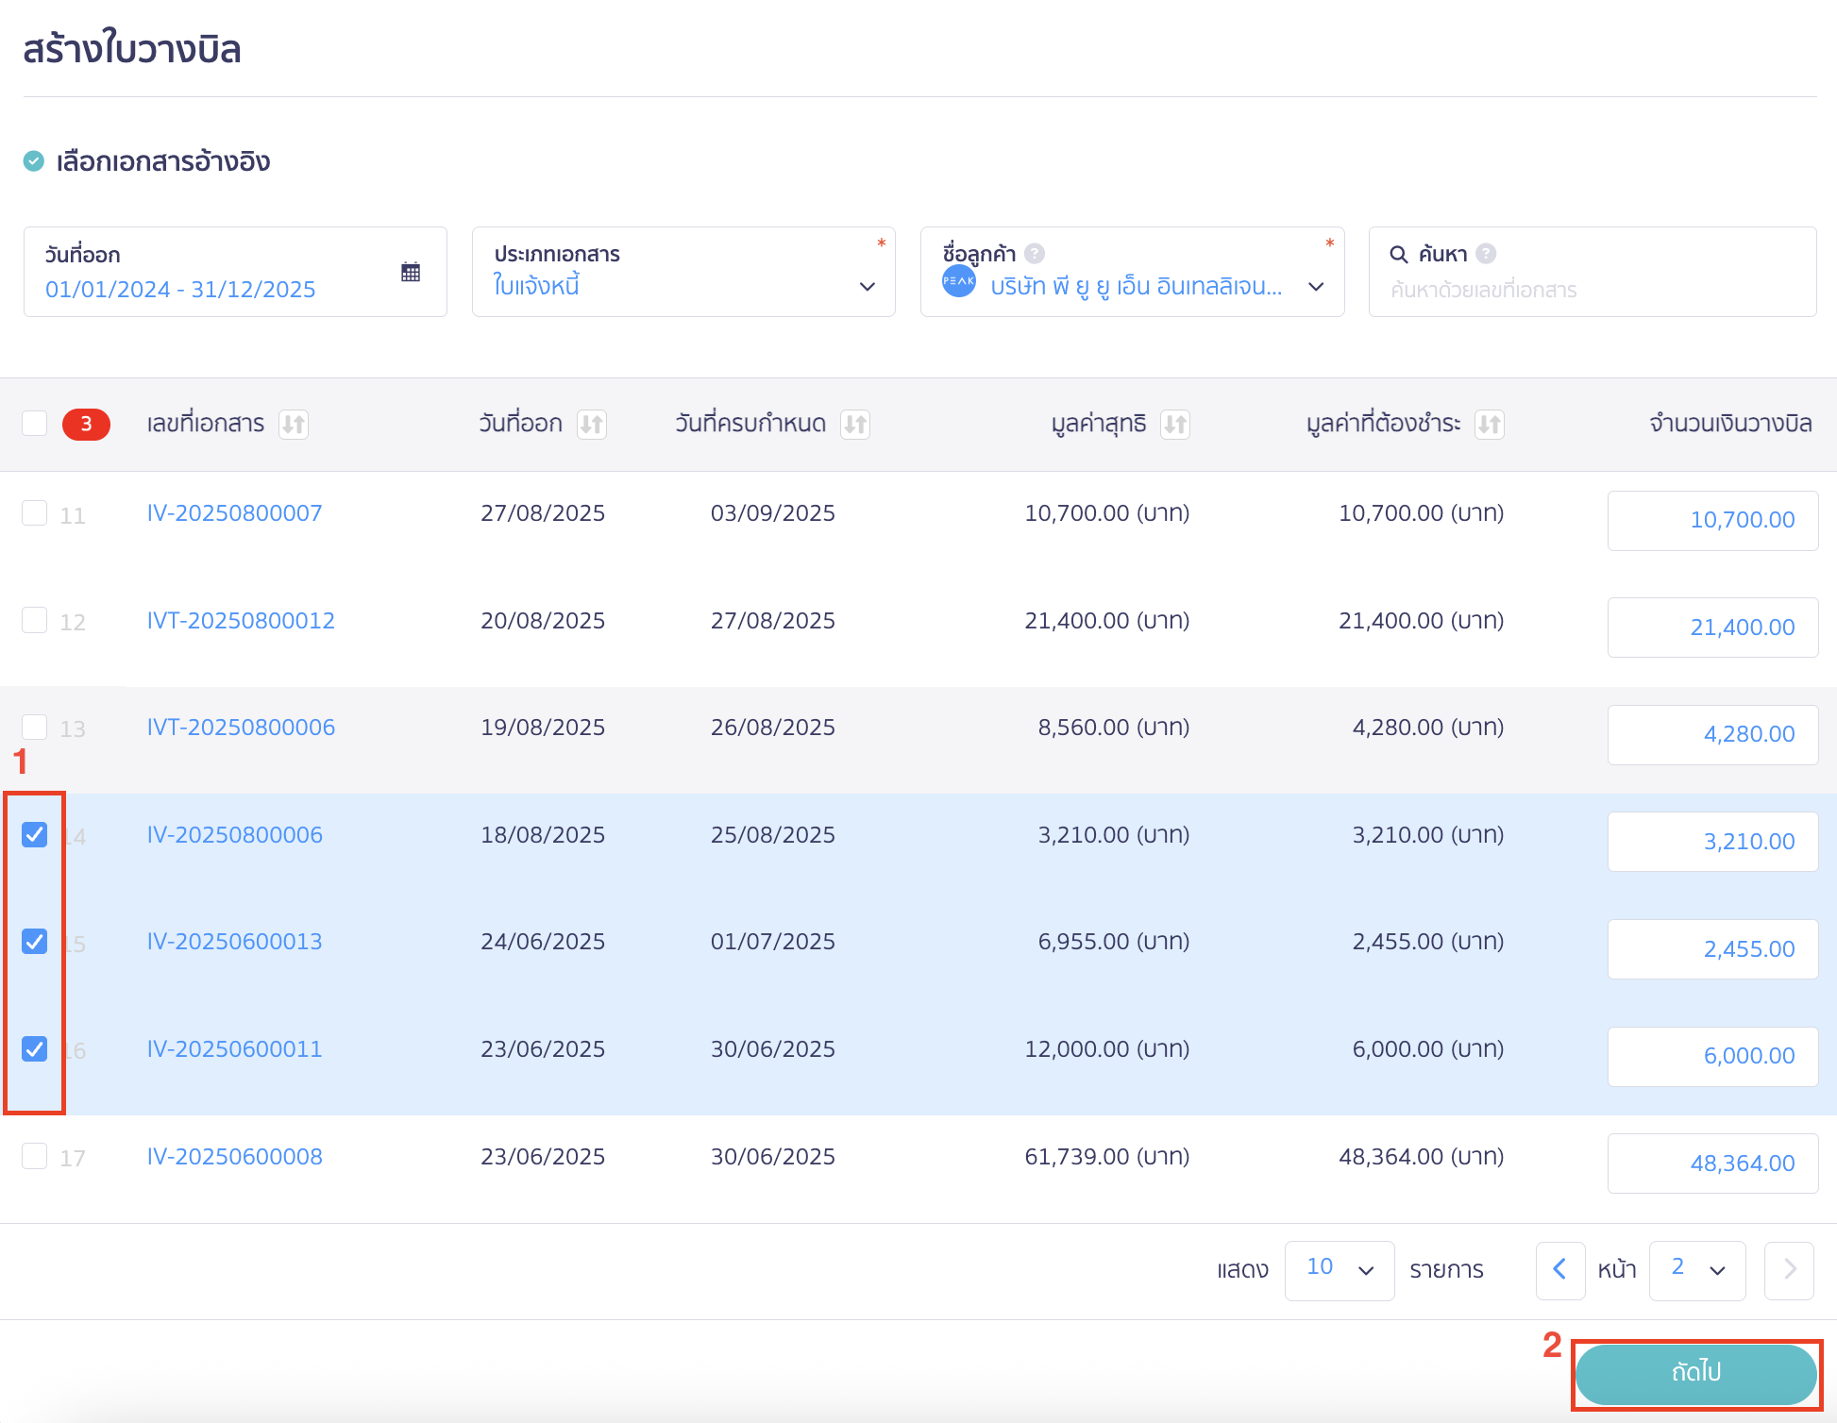
Task: Sort by เลขที่เอกสาร column
Action: [x=294, y=424]
